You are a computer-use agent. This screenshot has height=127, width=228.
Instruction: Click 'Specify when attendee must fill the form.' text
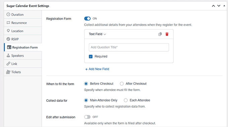tap(112, 90)
